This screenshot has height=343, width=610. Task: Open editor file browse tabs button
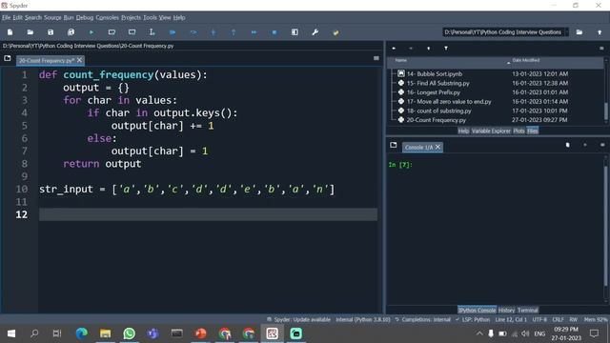(8, 58)
